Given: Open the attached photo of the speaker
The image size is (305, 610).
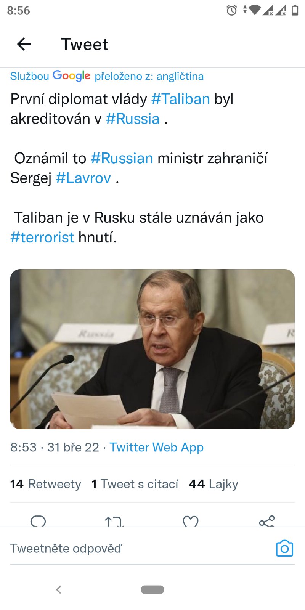Looking at the screenshot, I should coord(152,349).
